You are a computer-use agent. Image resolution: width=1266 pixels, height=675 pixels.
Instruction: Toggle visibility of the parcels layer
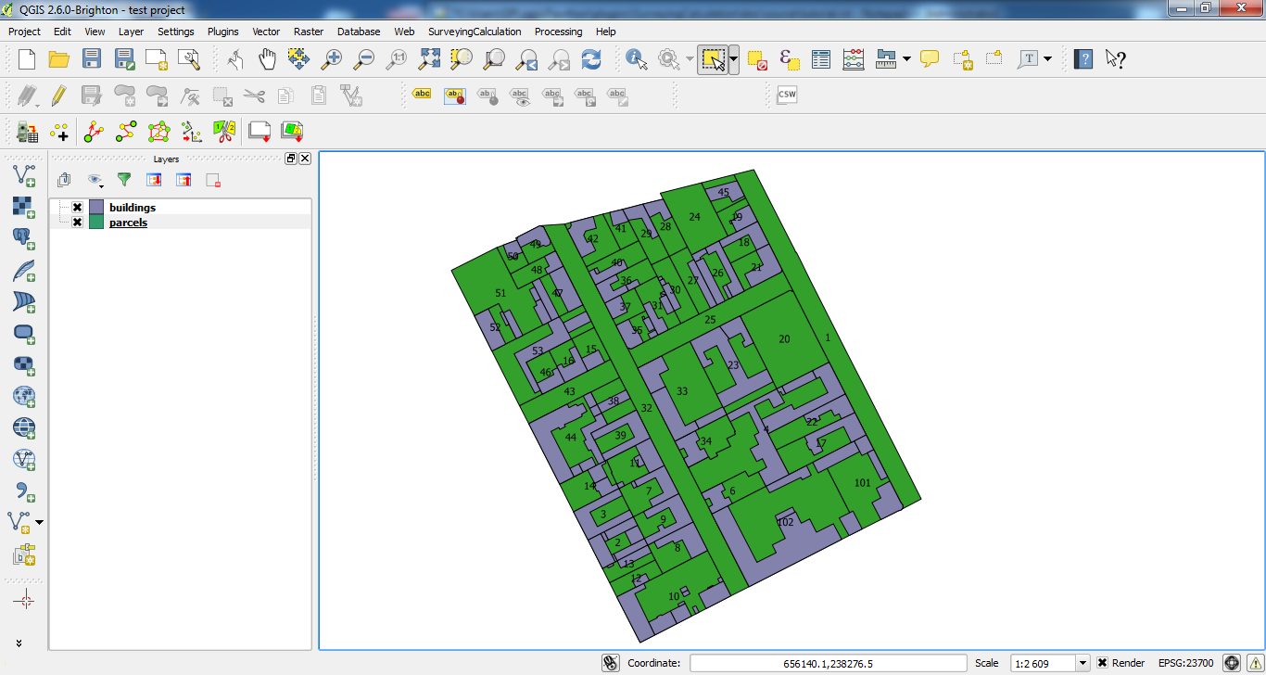point(78,223)
